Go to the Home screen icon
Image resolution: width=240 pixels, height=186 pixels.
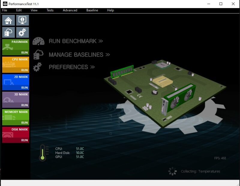click(x=8, y=20)
